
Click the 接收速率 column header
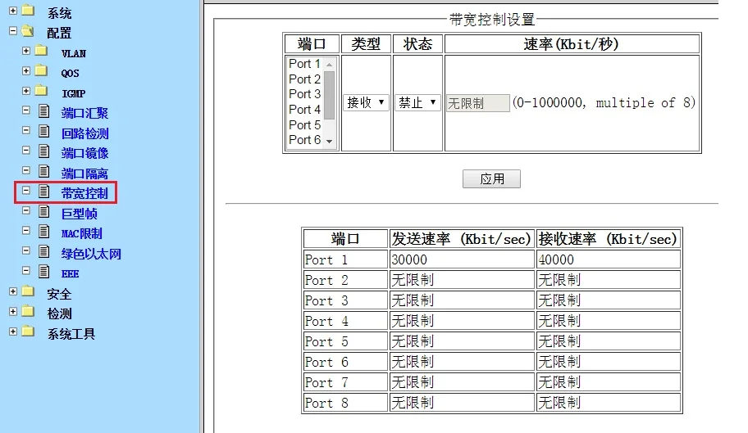[609, 239]
